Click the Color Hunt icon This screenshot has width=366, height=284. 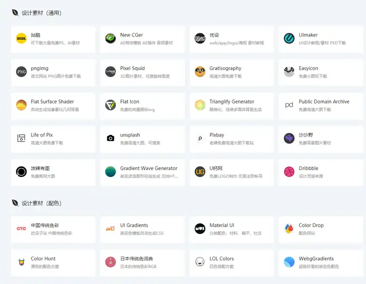tap(21, 262)
